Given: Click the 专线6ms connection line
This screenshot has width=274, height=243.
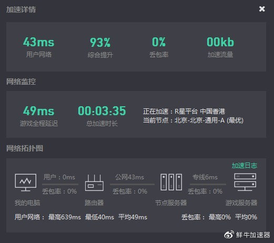Looking at the screenshot, I should pyautogui.click(x=208, y=184).
